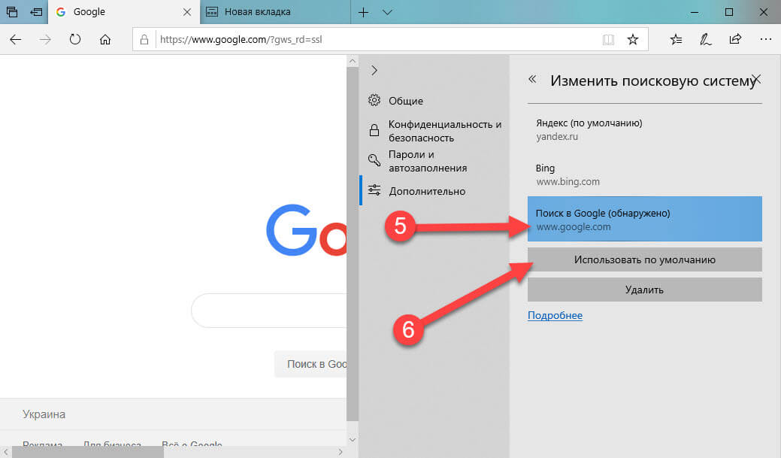Screen dimensions: 781x458
Task: Open the Дополнительно settings section
Action: click(434, 191)
